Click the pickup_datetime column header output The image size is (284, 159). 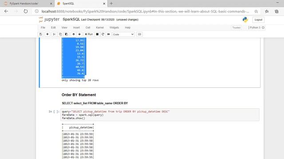pos(81,128)
